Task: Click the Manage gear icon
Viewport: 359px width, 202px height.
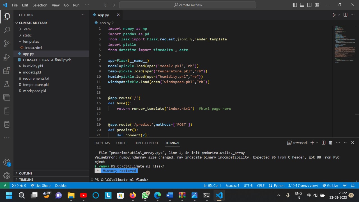Action: pyautogui.click(x=7, y=176)
